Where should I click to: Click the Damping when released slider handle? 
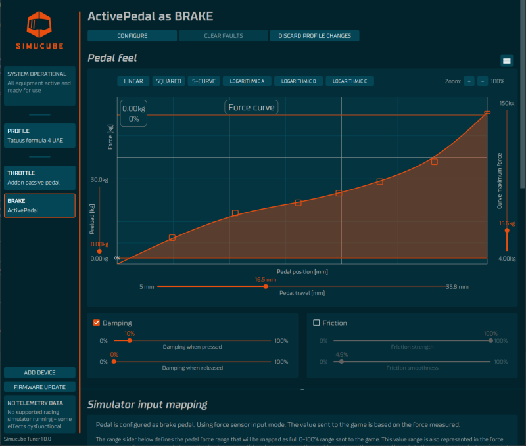(x=114, y=361)
